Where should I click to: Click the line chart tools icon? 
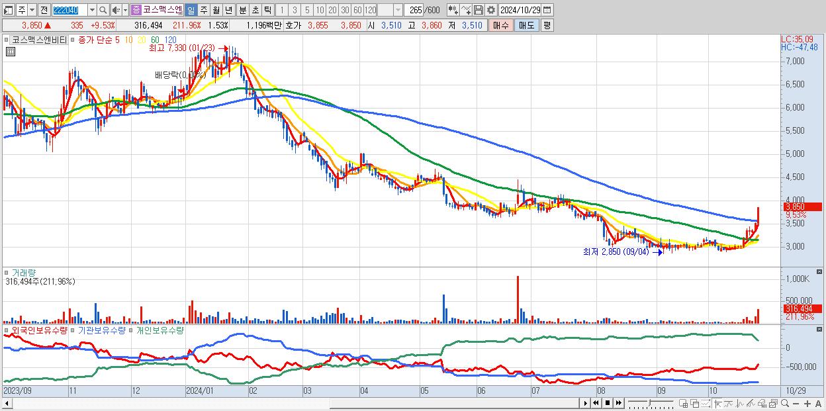465,10
